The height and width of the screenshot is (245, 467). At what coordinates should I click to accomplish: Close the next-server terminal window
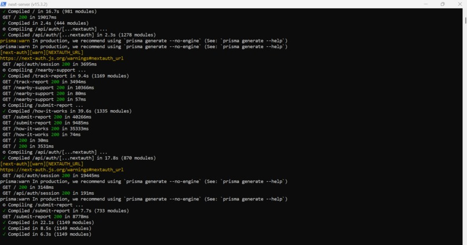coord(460,4)
